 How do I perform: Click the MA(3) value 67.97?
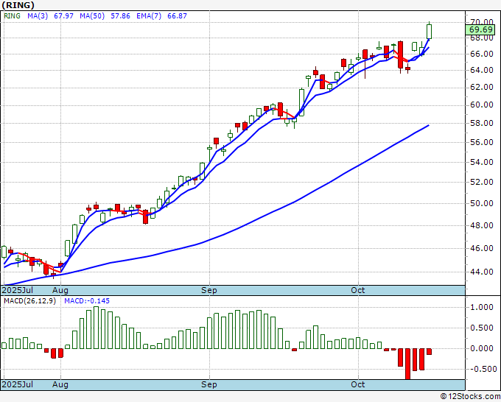[63, 16]
